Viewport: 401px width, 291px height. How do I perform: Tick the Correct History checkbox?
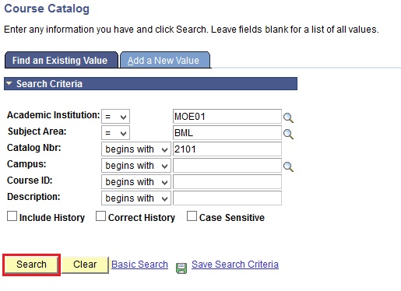100,216
